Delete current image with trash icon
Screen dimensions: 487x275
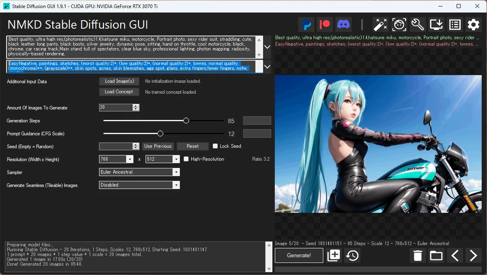pos(418,256)
